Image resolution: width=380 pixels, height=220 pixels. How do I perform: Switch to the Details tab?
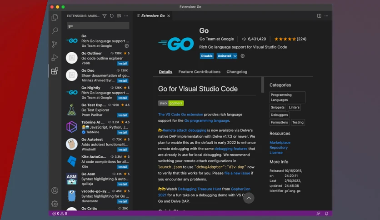(165, 72)
